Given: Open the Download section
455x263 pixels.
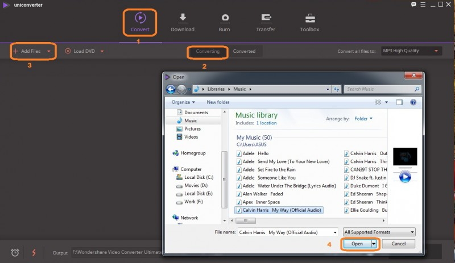Looking at the screenshot, I should pos(183,23).
